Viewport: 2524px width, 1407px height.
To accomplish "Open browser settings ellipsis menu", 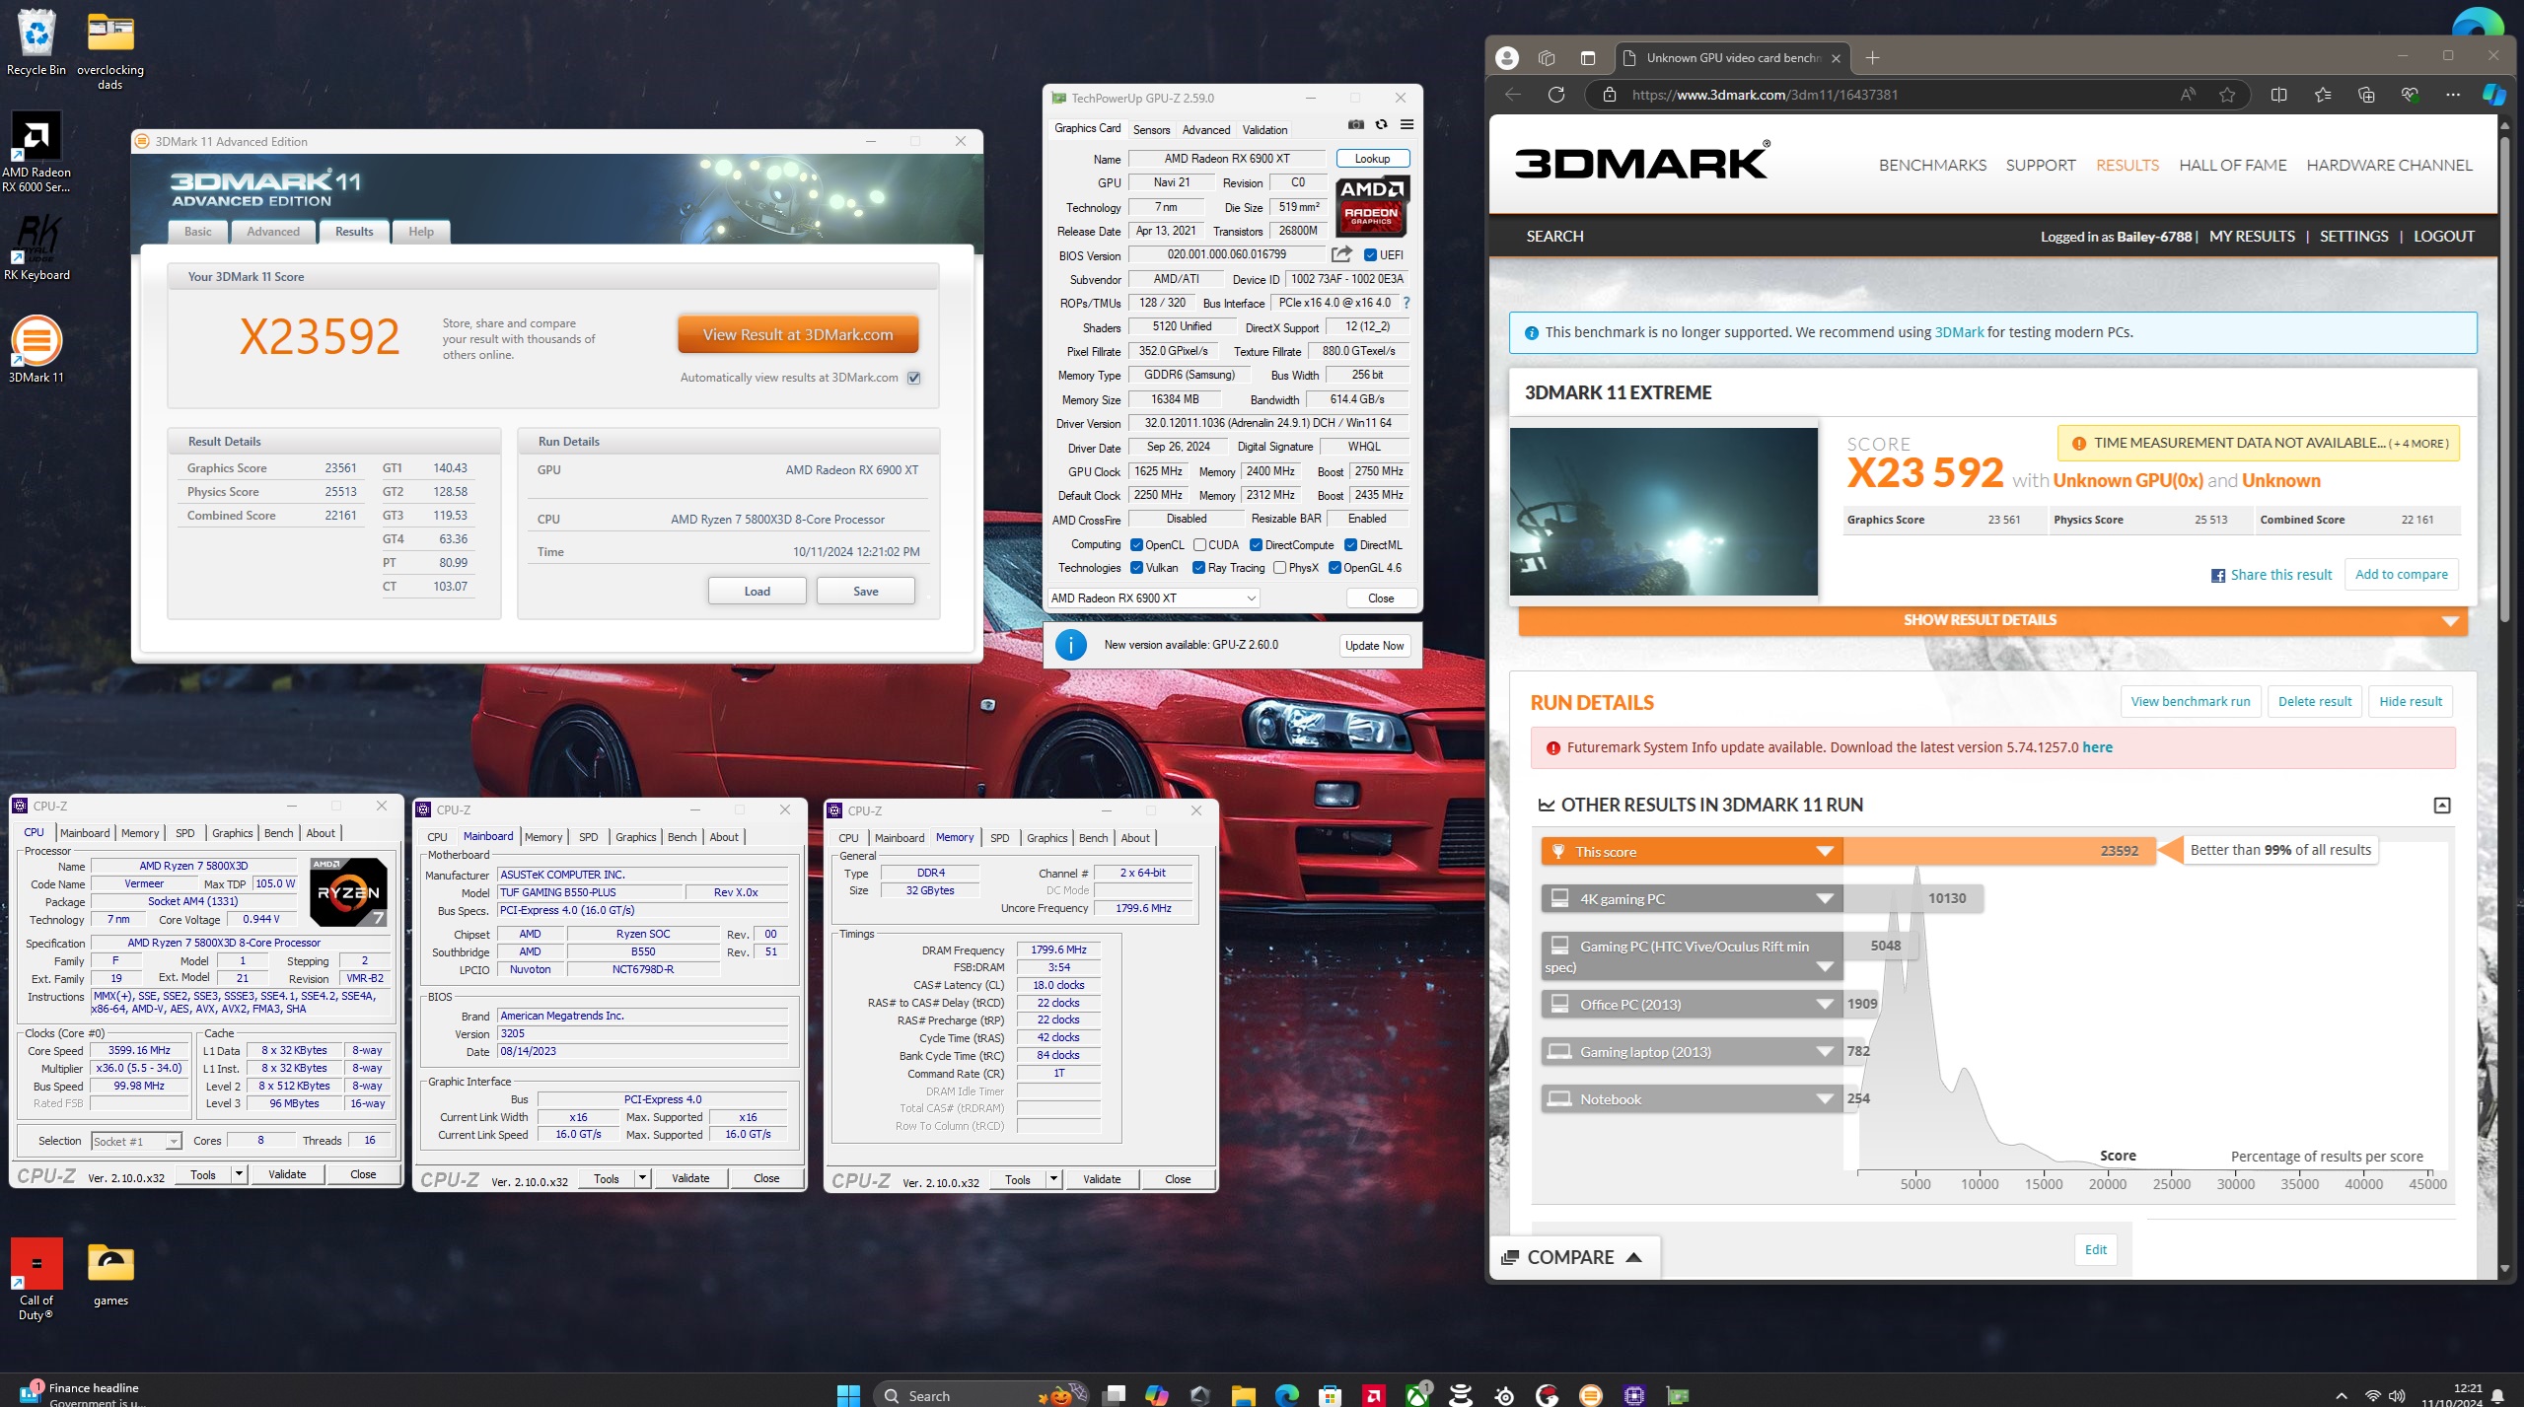I will point(2453,95).
